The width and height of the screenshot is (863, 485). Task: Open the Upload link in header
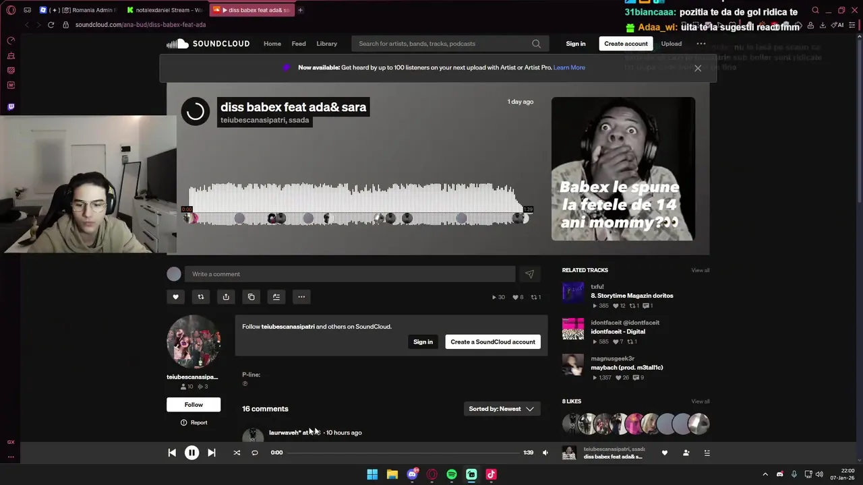671,44
